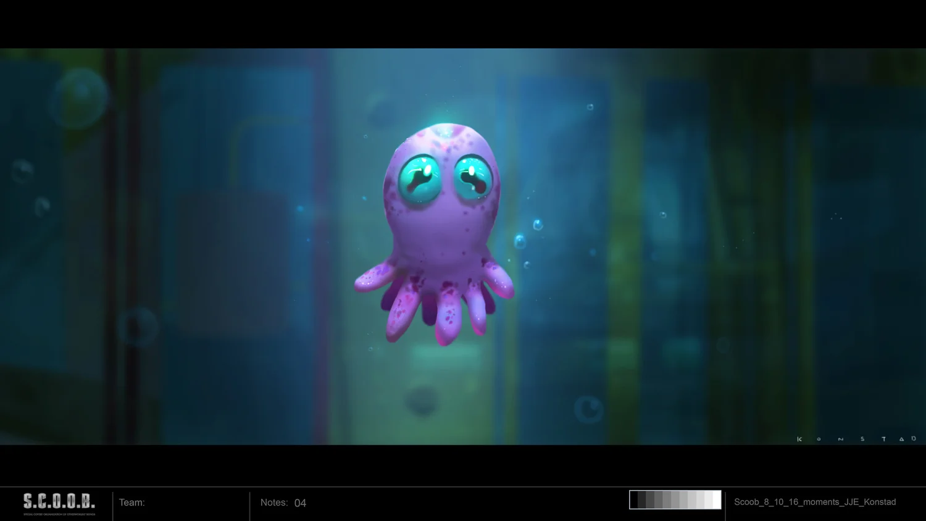Click the notes value '04'
The width and height of the screenshot is (926, 521).
[300, 503]
